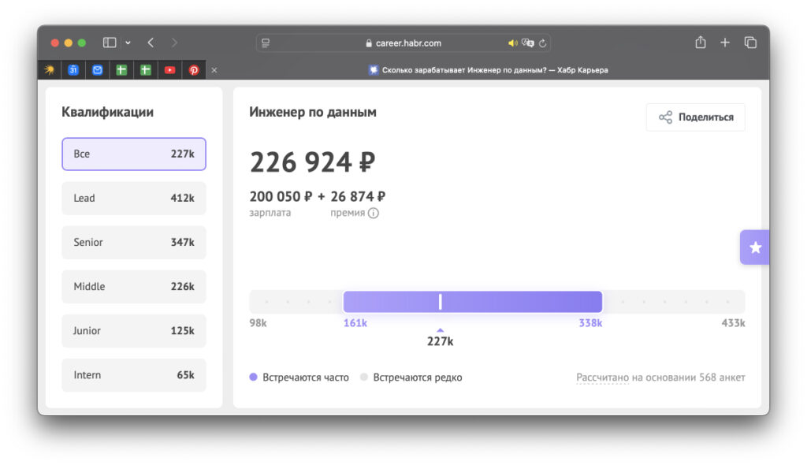Click the career.habr.com address bar

coord(403,43)
